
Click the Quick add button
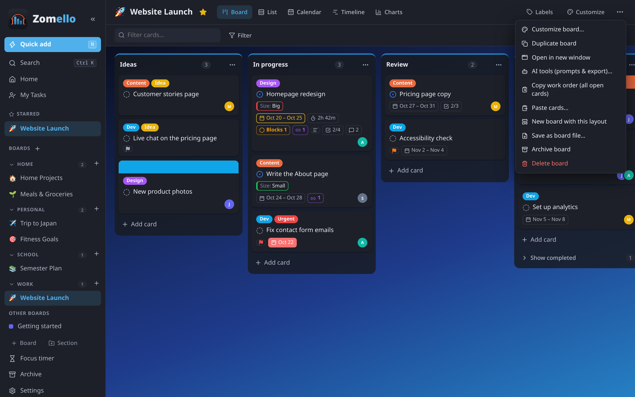53,44
